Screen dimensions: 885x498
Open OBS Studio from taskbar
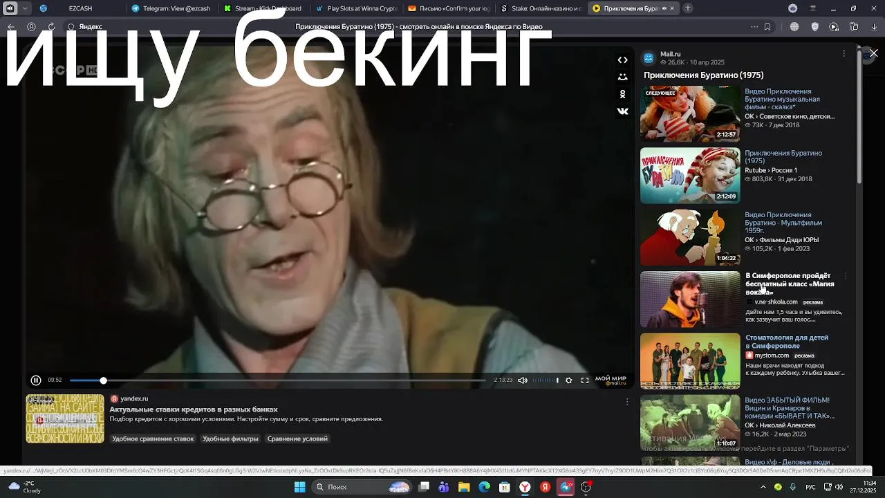tap(586, 487)
